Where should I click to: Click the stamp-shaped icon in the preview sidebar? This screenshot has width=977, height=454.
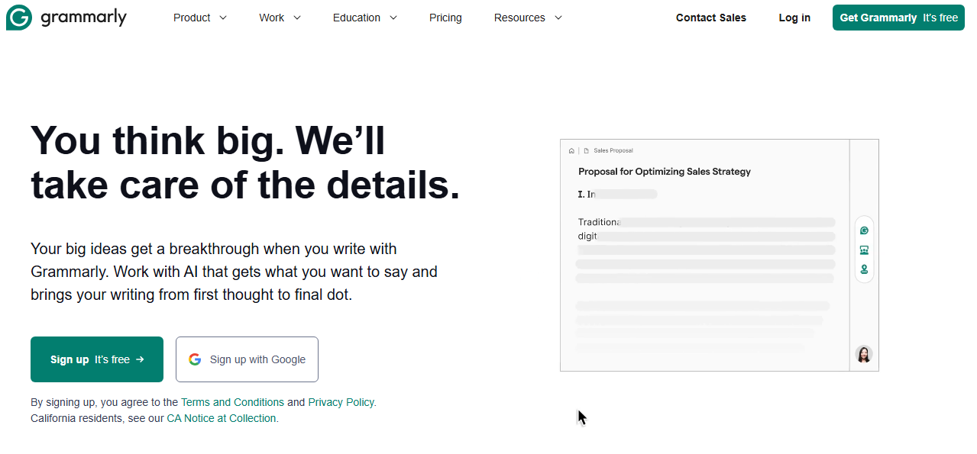coord(864,269)
